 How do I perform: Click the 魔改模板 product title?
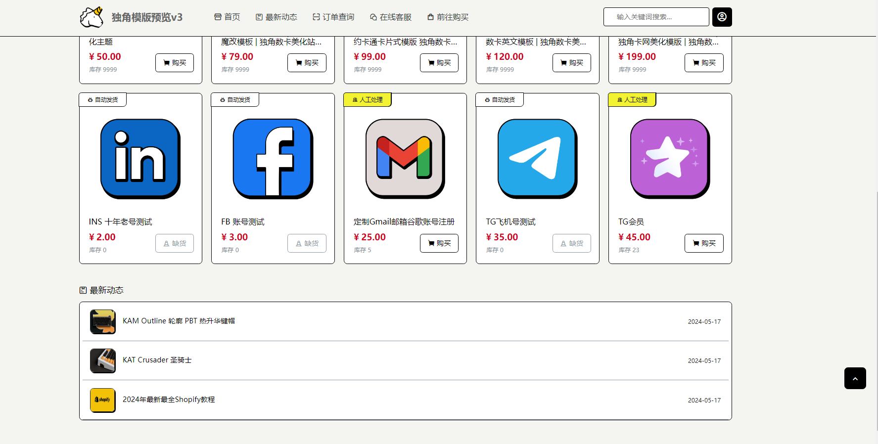[x=271, y=42]
